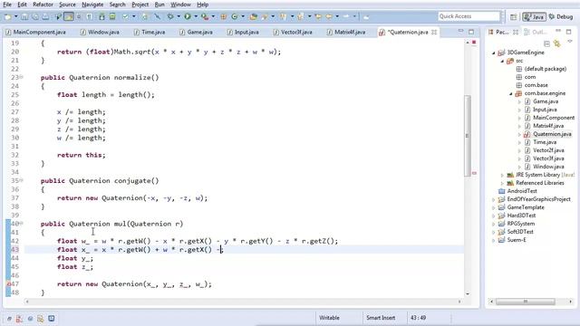580x326 pixels.
Task: Click the editor vertical scrollbar thumb
Action: tap(468, 136)
